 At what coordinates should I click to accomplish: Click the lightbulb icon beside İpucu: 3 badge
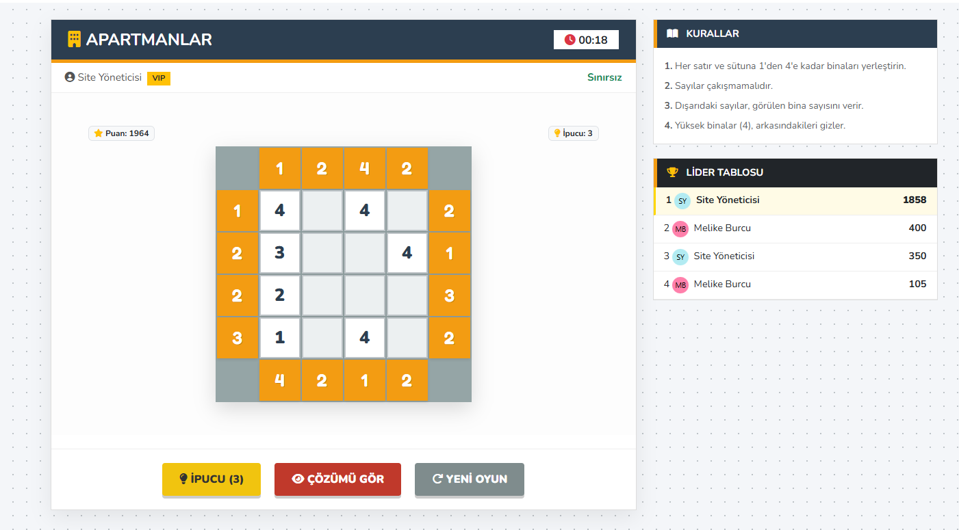pyautogui.click(x=557, y=133)
